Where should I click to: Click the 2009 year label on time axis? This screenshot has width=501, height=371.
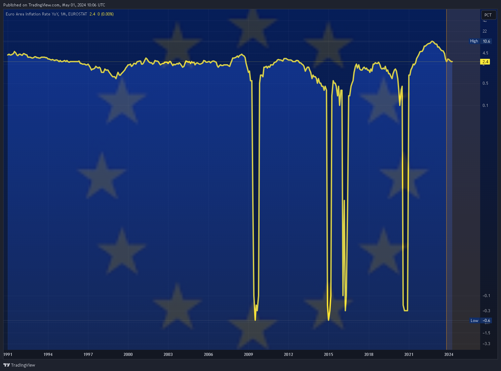(248, 355)
